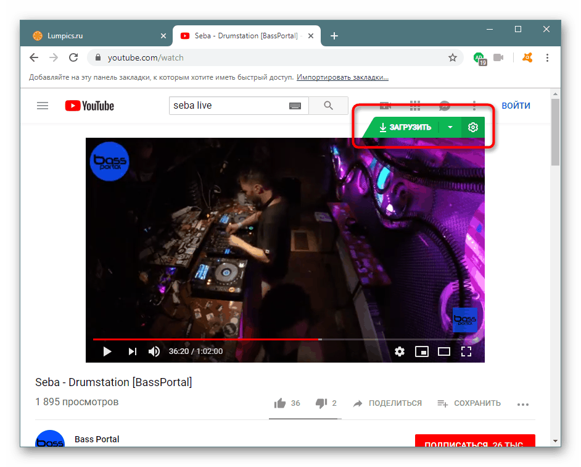581x467 pixels.
Task: Open more actions ellipsis under video
Action: click(x=523, y=404)
